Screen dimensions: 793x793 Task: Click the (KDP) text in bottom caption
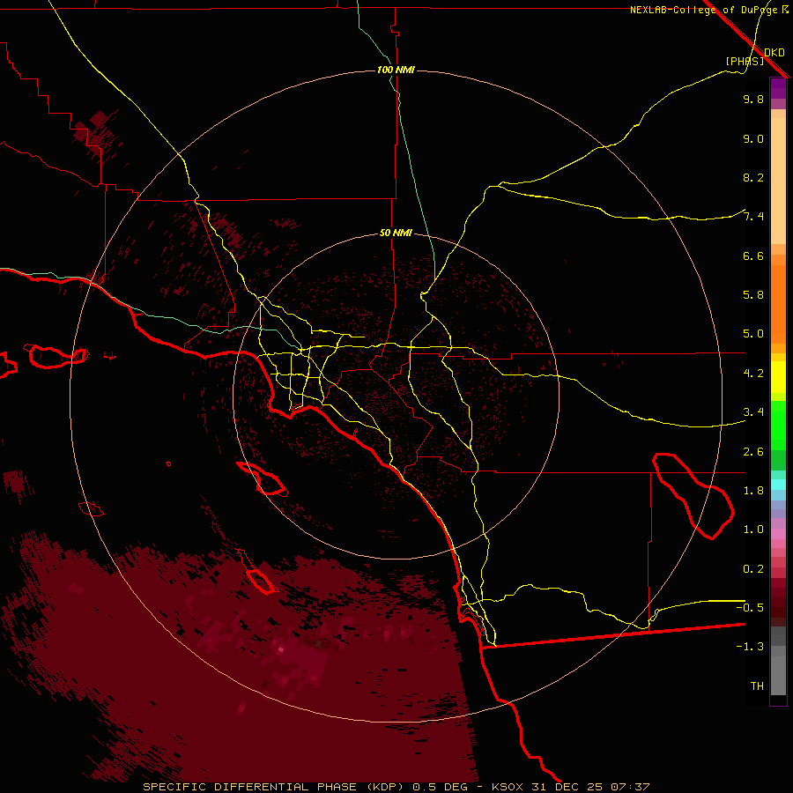(x=385, y=787)
